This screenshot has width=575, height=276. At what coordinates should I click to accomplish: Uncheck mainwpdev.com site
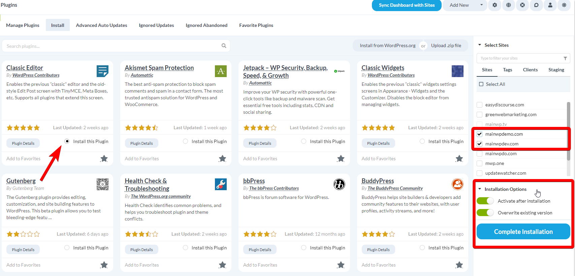(x=479, y=144)
